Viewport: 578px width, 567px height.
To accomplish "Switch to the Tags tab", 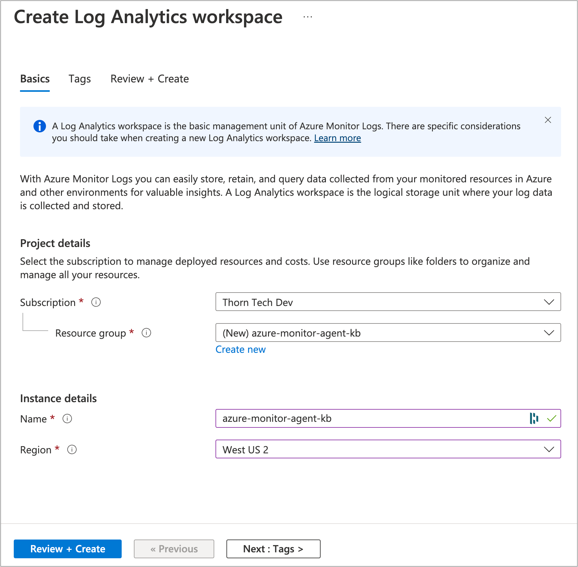I will point(79,79).
